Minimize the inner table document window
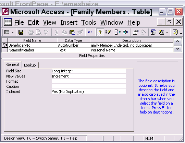Image resolution: width=185 pixels, height=143 pixels. tap(161, 22)
